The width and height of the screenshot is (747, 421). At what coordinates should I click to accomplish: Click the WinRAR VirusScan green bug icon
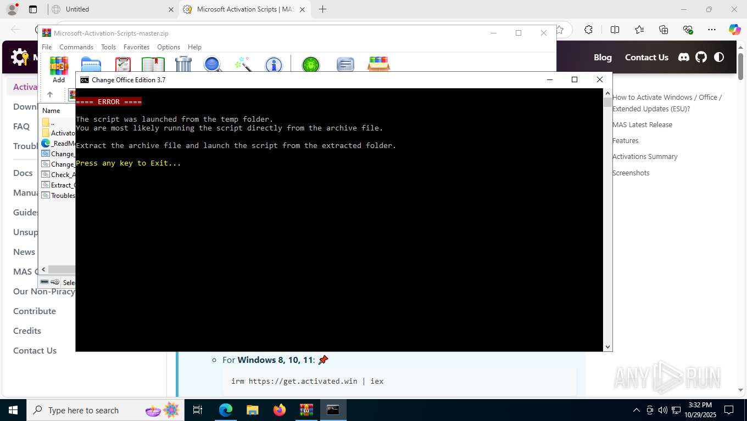(x=311, y=65)
